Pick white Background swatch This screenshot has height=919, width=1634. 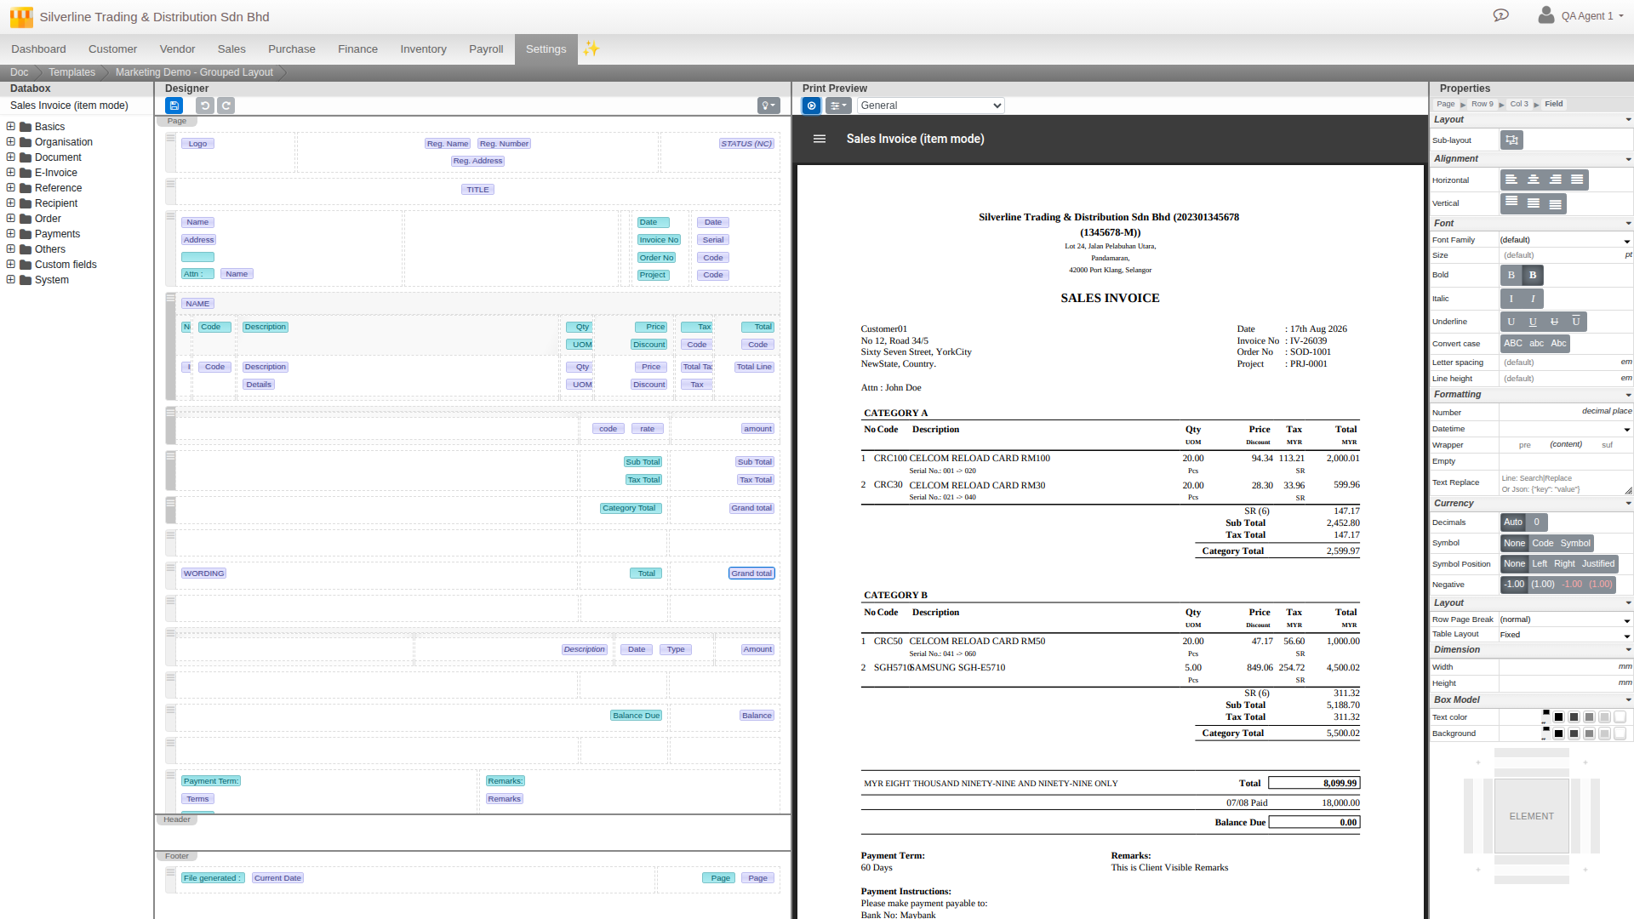click(x=1620, y=733)
